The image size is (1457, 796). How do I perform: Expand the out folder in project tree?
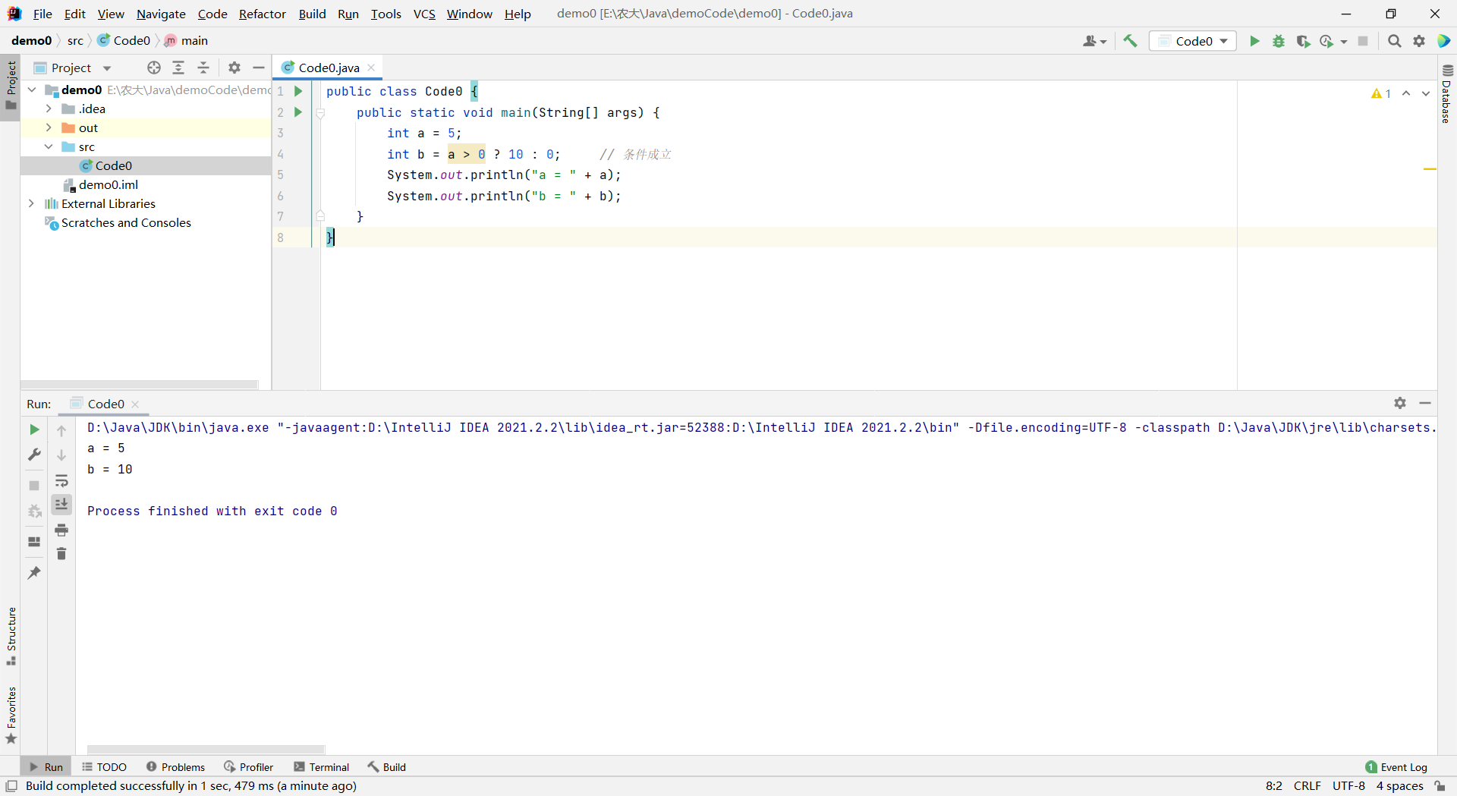tap(49, 127)
